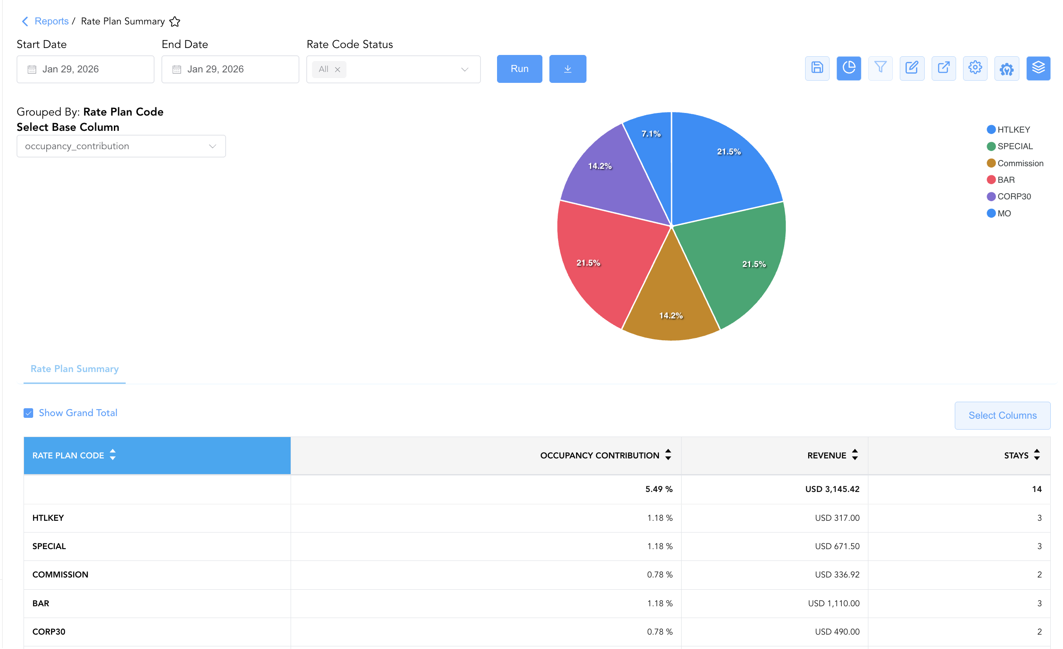Click the layers stack icon
Screen dimensions: 1063x649
point(1038,68)
